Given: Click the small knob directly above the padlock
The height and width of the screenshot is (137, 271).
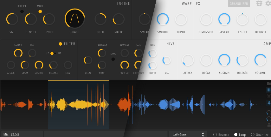Looking at the screenshot, I should pos(269,119).
